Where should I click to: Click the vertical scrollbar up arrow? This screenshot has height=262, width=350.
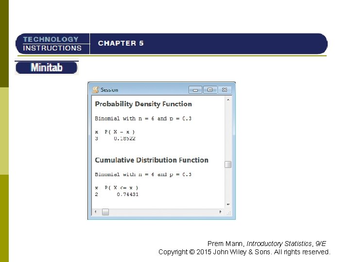coord(228,99)
